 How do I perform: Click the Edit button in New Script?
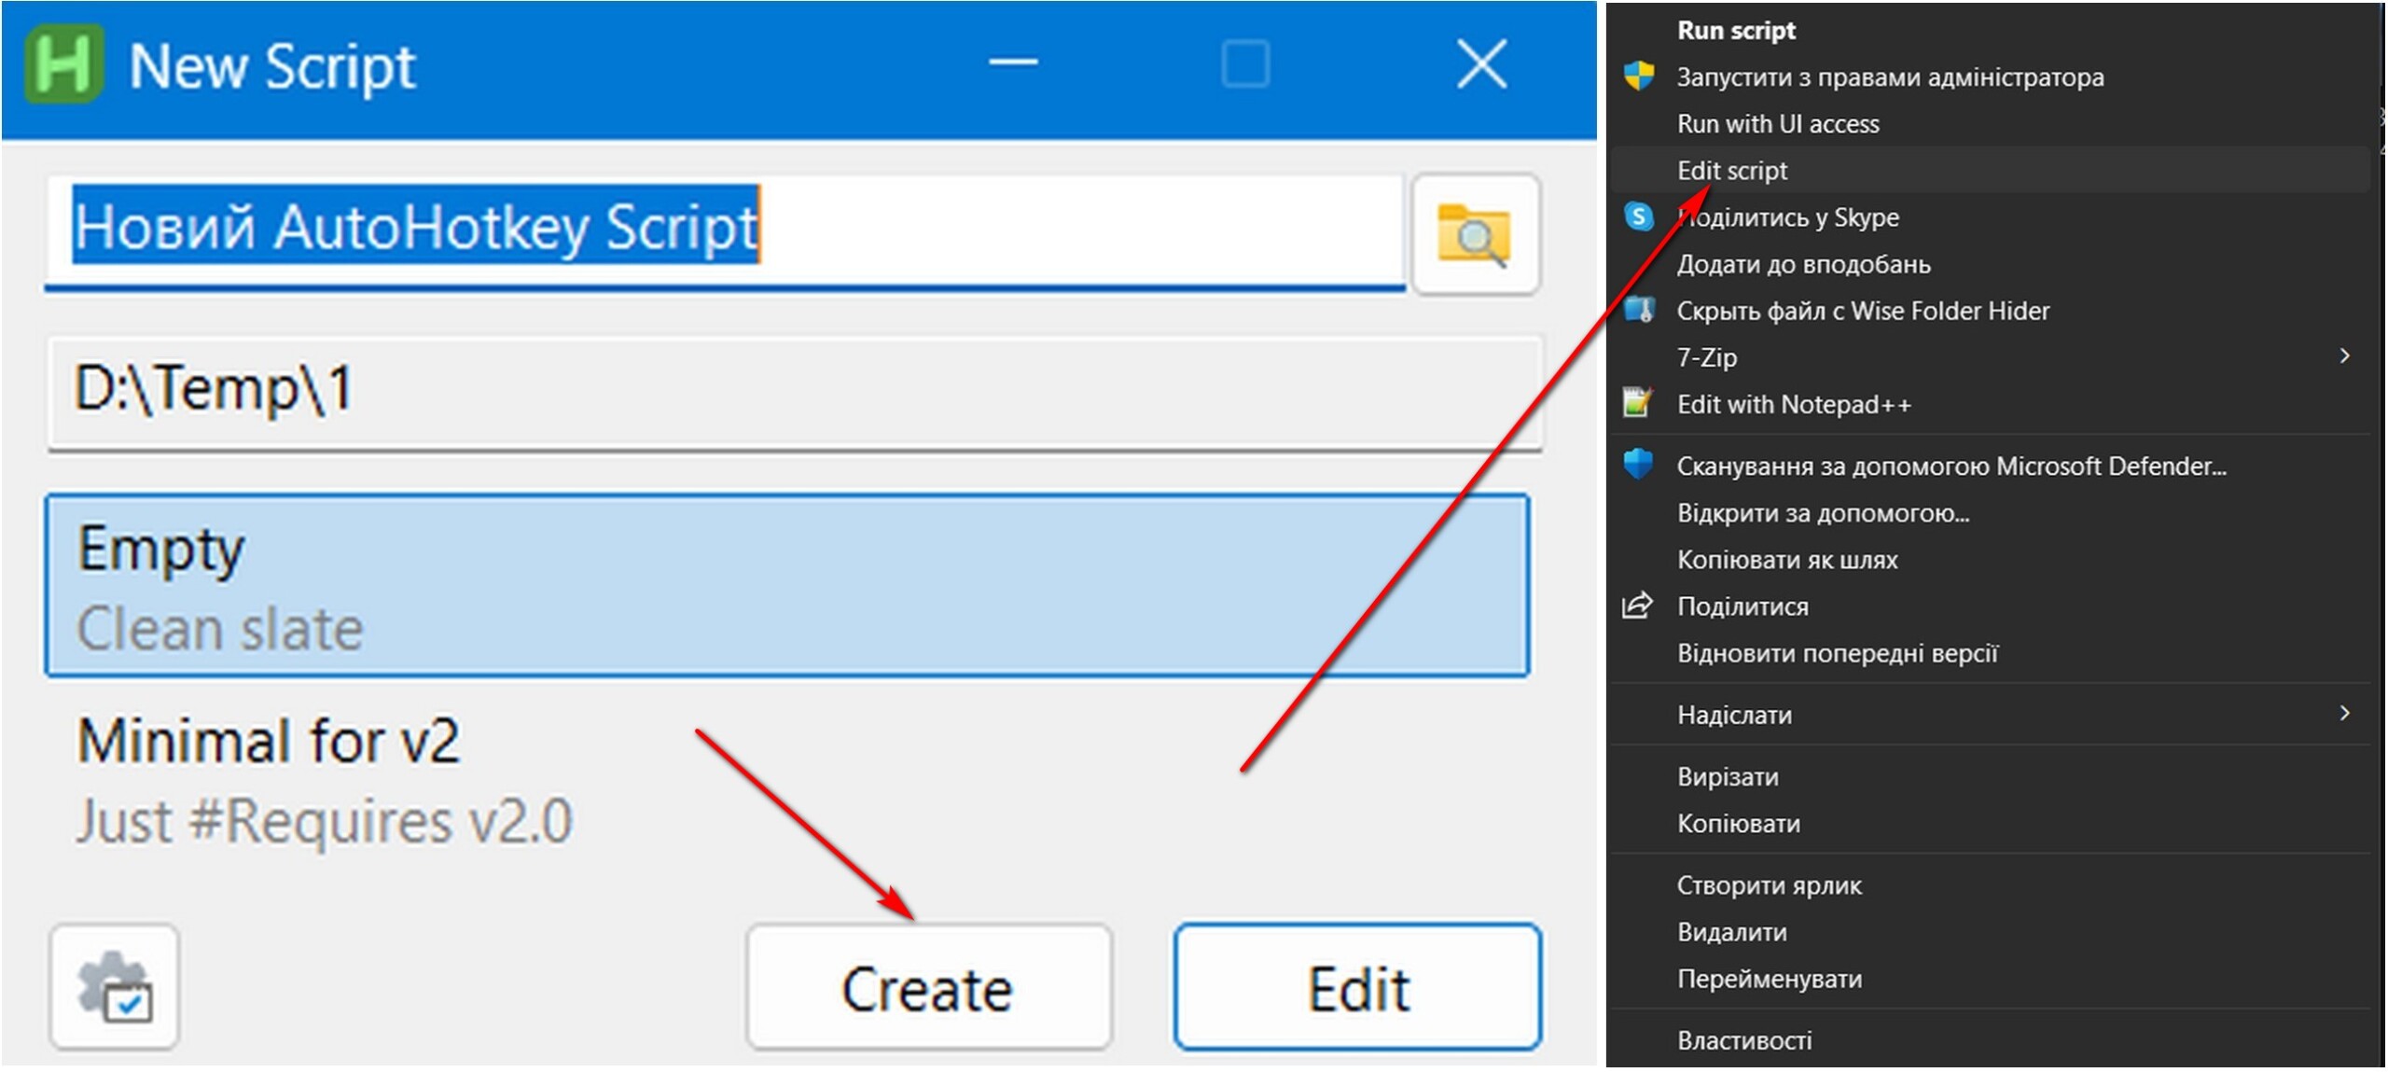[1357, 987]
